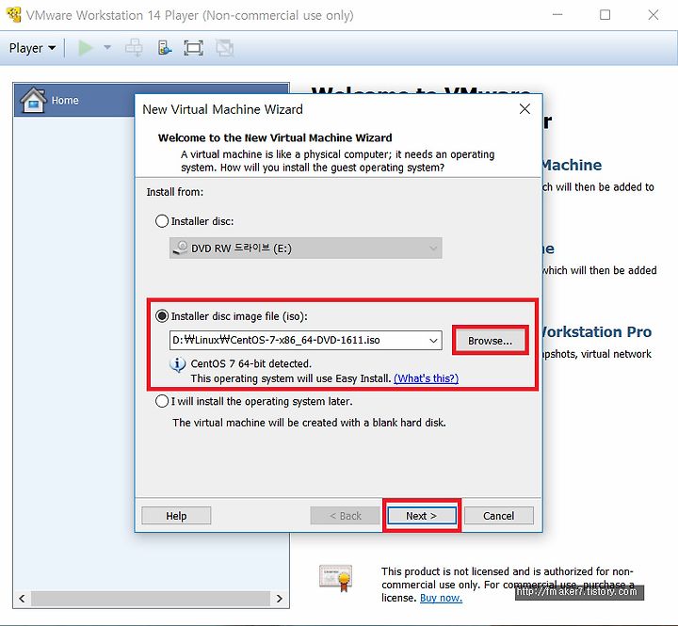Click library scrollbar right arrow
Image resolution: width=678 pixels, height=626 pixels.
pyautogui.click(x=279, y=599)
